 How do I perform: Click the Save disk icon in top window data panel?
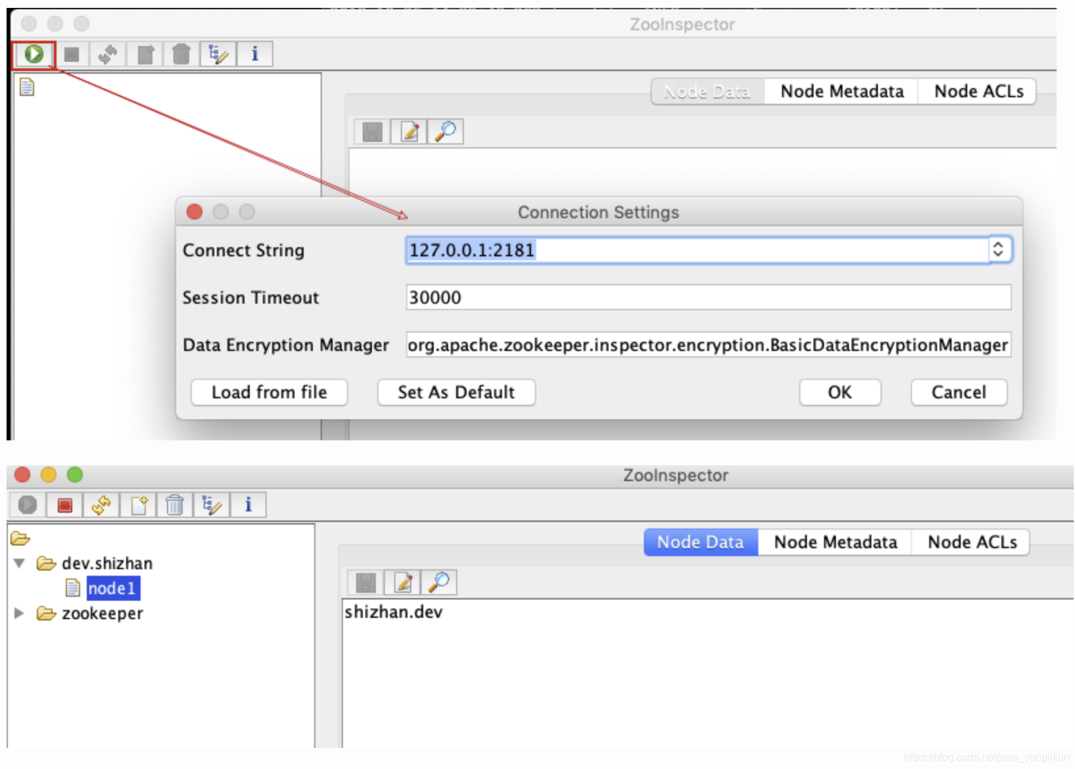[x=372, y=132]
